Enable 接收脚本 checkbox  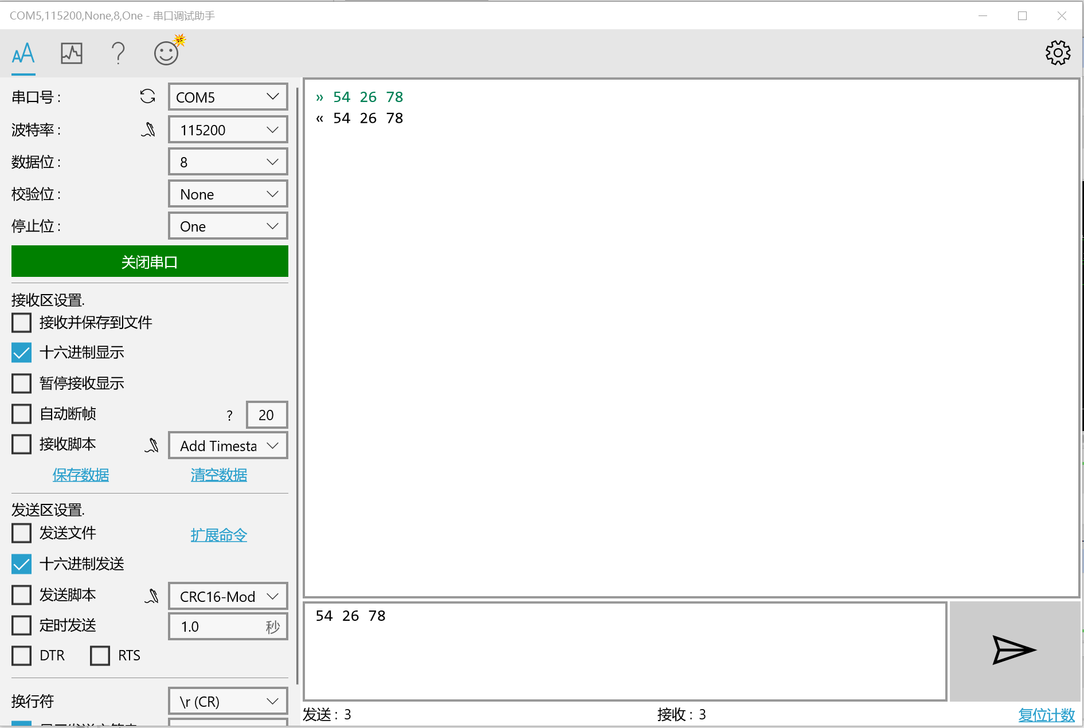click(22, 444)
